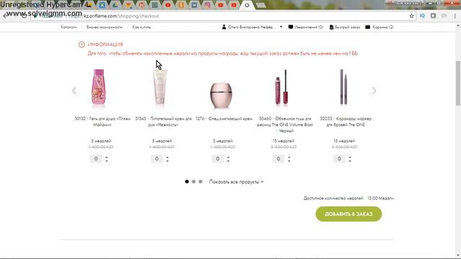This screenshot has height=259, width=461.
Task: Click the quantity field for product 1276
Action: click(x=218, y=159)
